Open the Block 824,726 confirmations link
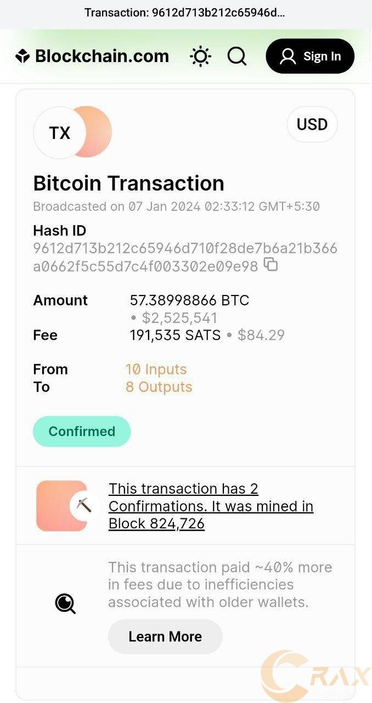Screen dimensions: 372x703 211,506
